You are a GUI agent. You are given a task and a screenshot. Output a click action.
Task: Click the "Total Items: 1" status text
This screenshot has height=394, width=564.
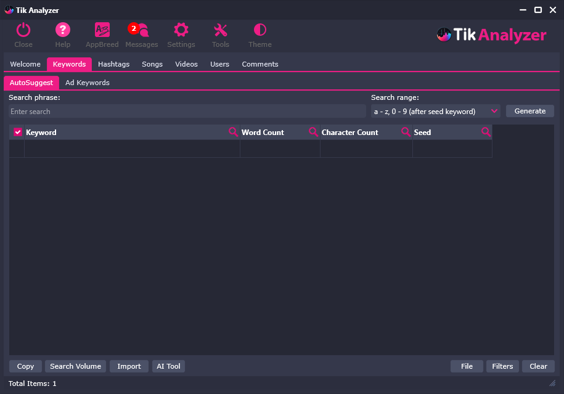pyautogui.click(x=33, y=384)
